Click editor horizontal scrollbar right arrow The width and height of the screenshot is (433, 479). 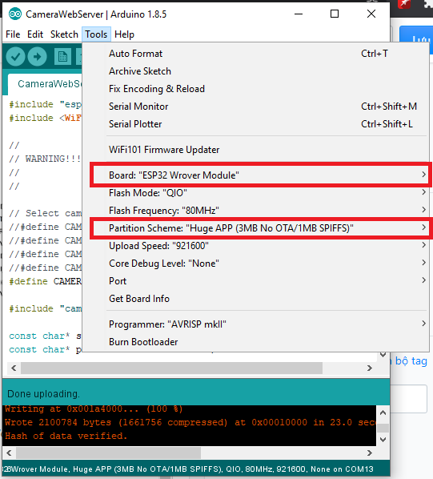(x=370, y=368)
